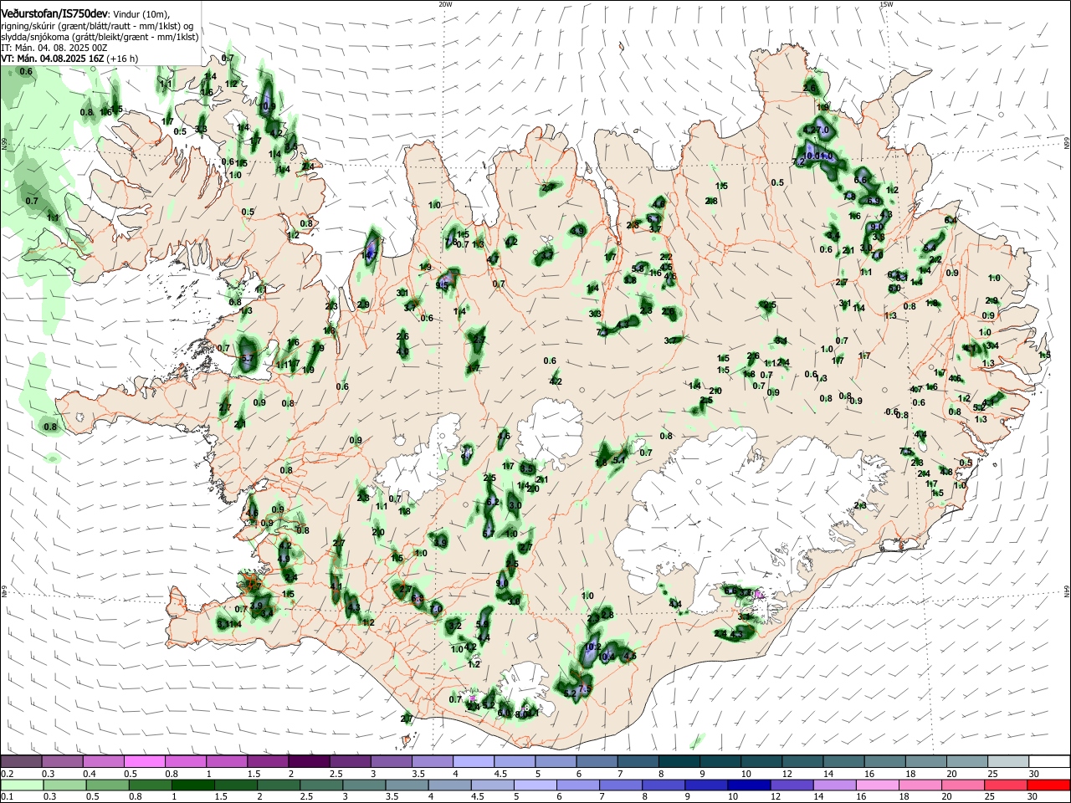Click the violet bottom-row swatch between 14 and 16
1071x803 pixels.
(x=835, y=785)
